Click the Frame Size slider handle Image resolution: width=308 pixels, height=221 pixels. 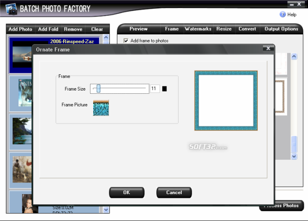(98, 89)
